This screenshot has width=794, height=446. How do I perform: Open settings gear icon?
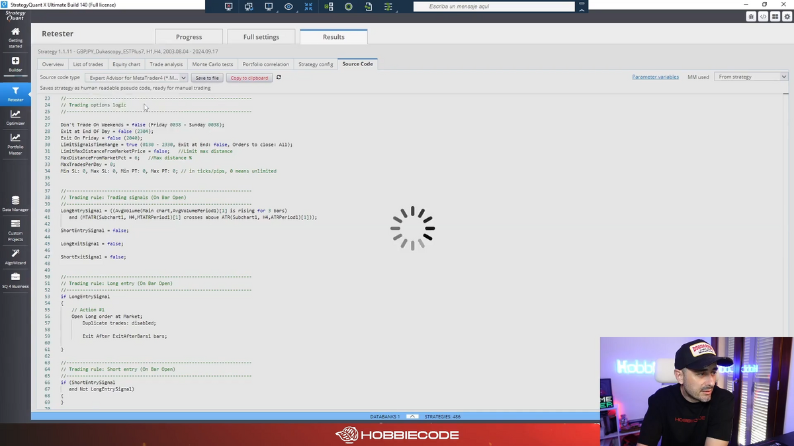[787, 17]
